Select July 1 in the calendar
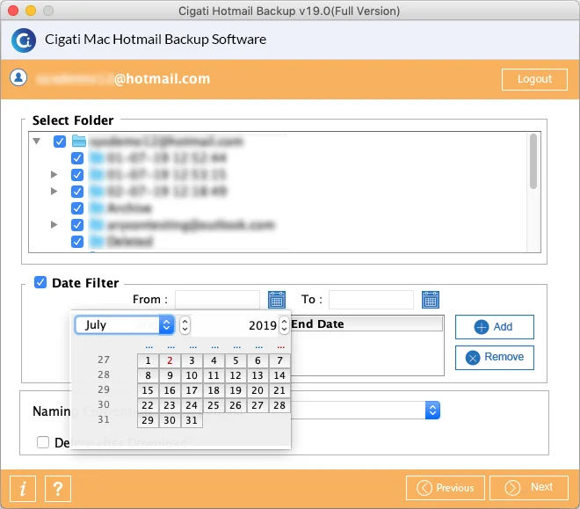This screenshot has width=580, height=509. pos(148,360)
